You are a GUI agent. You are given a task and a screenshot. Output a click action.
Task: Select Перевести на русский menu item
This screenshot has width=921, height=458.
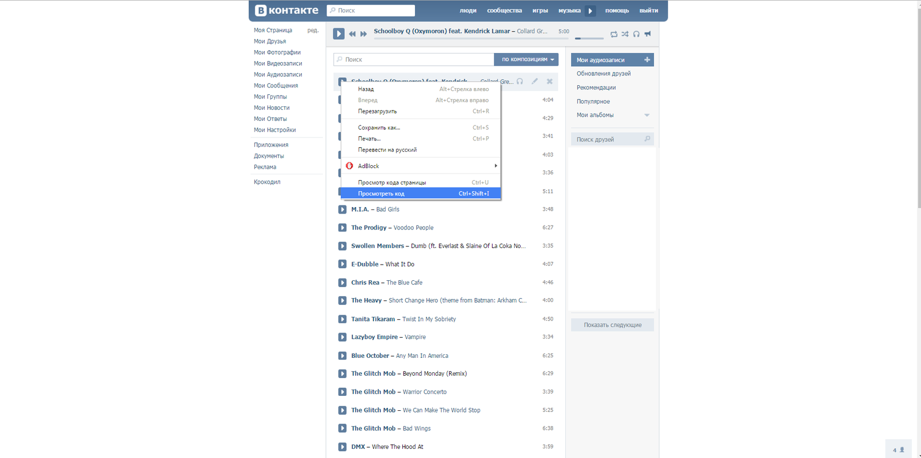click(x=421, y=150)
